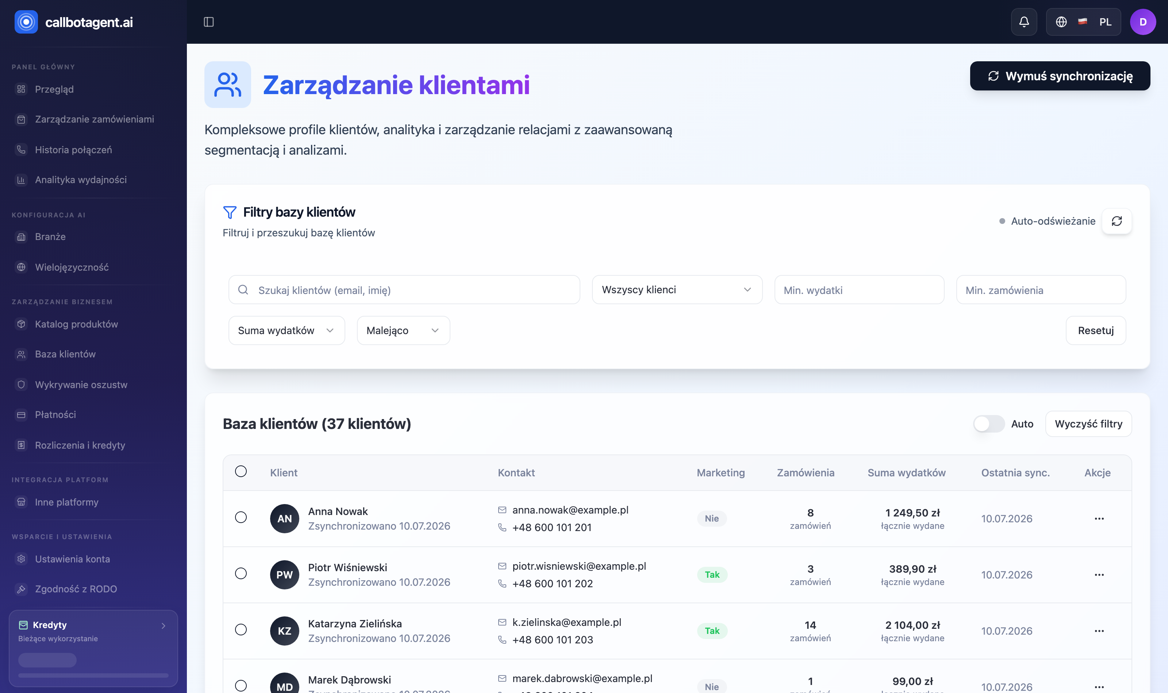Click the Suma wydatków column header
1168x693 pixels.
pyautogui.click(x=906, y=473)
